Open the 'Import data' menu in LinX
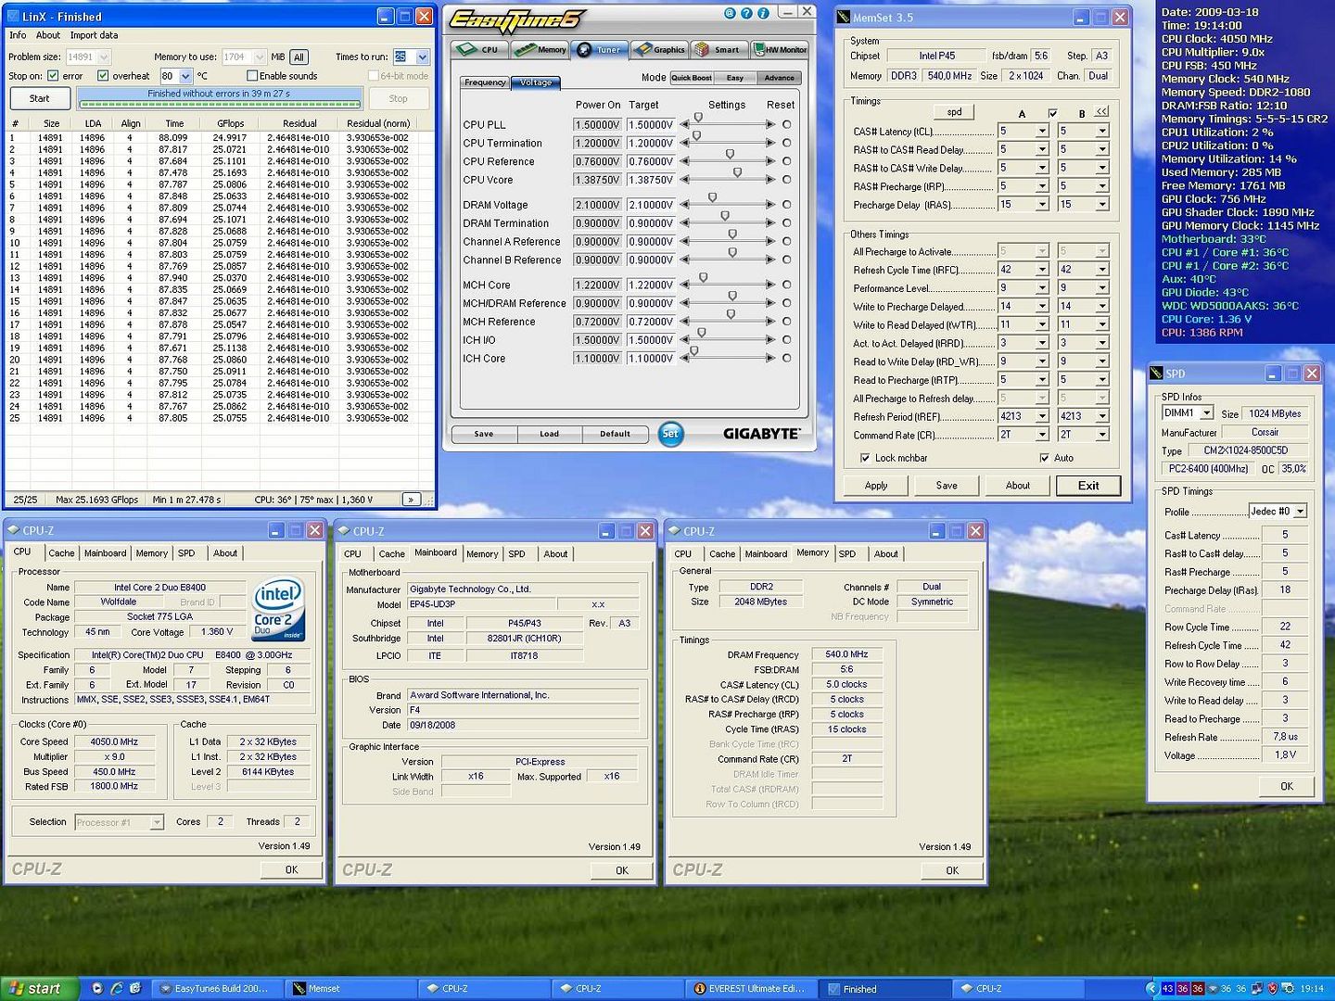This screenshot has height=1001, width=1335. (94, 35)
